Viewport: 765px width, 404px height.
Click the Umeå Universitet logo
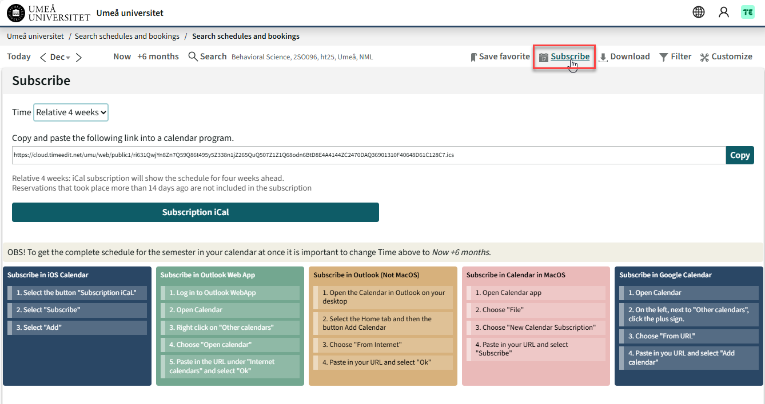48,13
